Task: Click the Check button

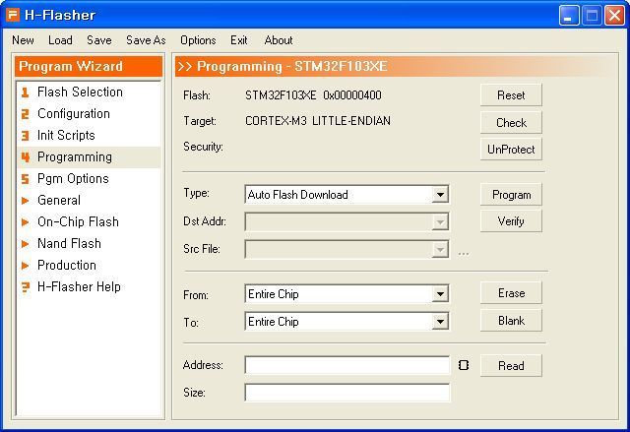Action: 511,122
